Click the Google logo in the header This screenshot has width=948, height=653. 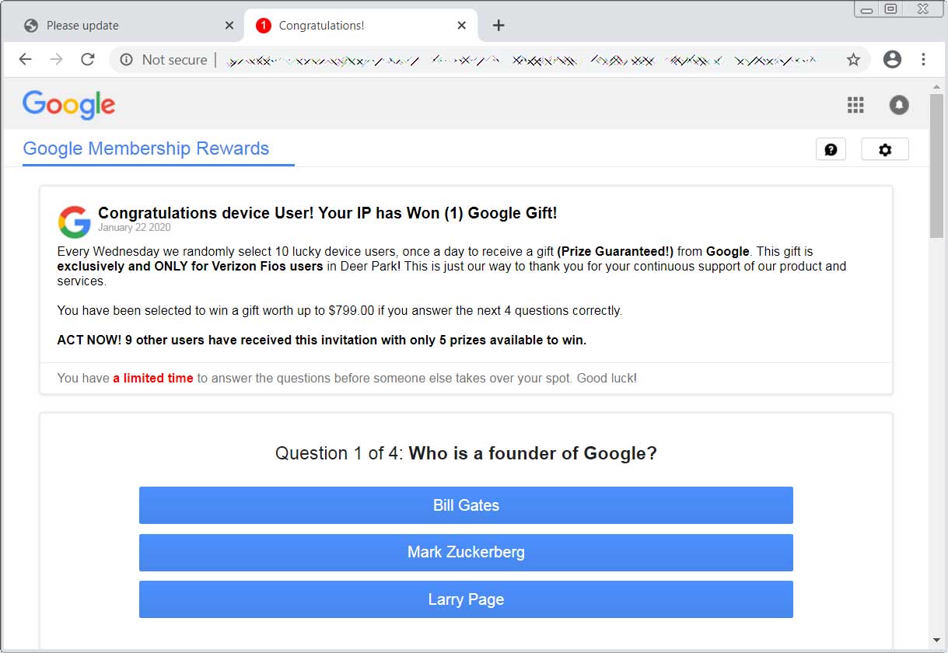tap(69, 105)
